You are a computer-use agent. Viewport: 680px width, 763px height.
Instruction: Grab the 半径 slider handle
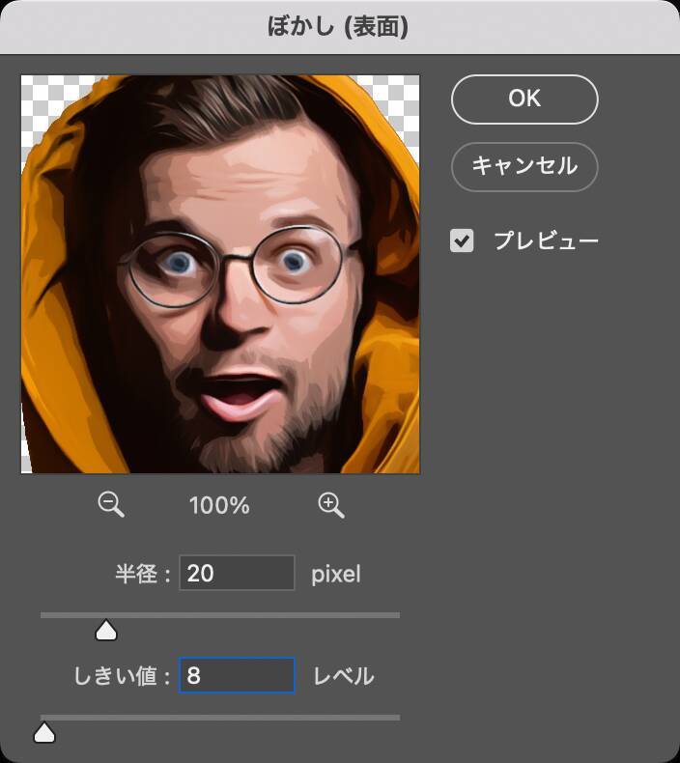pos(106,632)
